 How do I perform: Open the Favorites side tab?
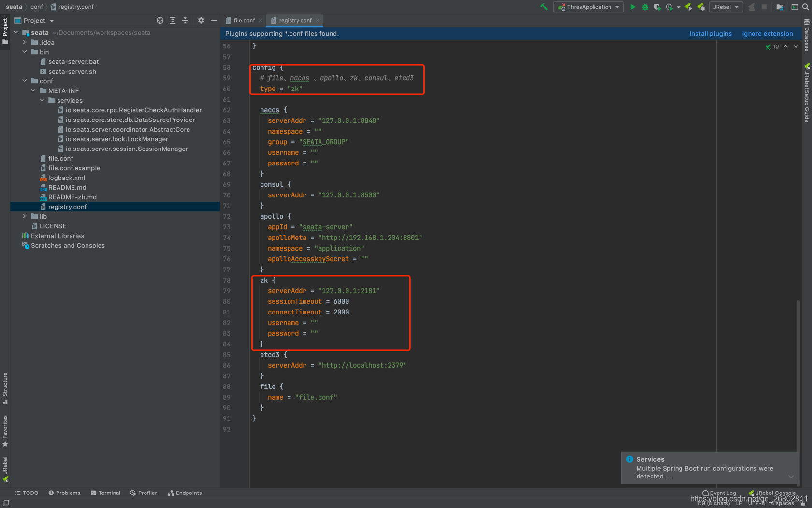click(5, 431)
